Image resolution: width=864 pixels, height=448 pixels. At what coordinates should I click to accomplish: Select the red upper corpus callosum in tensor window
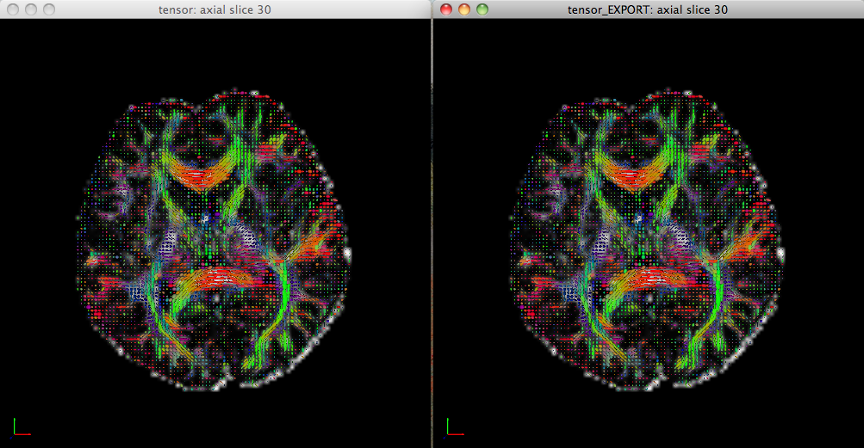[x=198, y=178]
